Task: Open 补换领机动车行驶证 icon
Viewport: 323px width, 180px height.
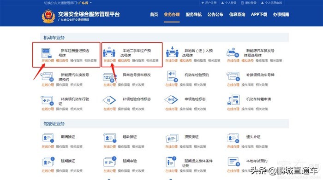Action: [47, 100]
